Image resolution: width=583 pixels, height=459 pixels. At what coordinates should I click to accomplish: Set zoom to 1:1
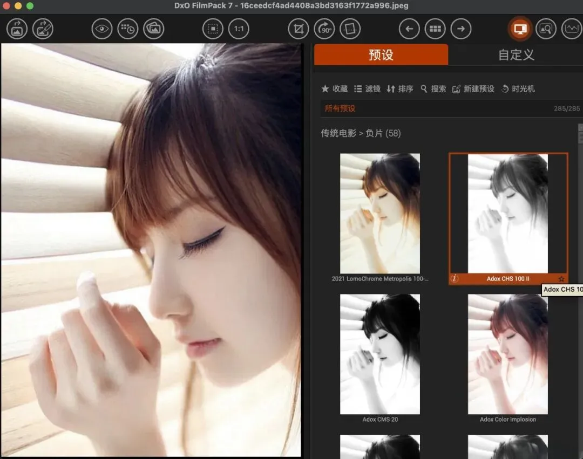point(239,29)
